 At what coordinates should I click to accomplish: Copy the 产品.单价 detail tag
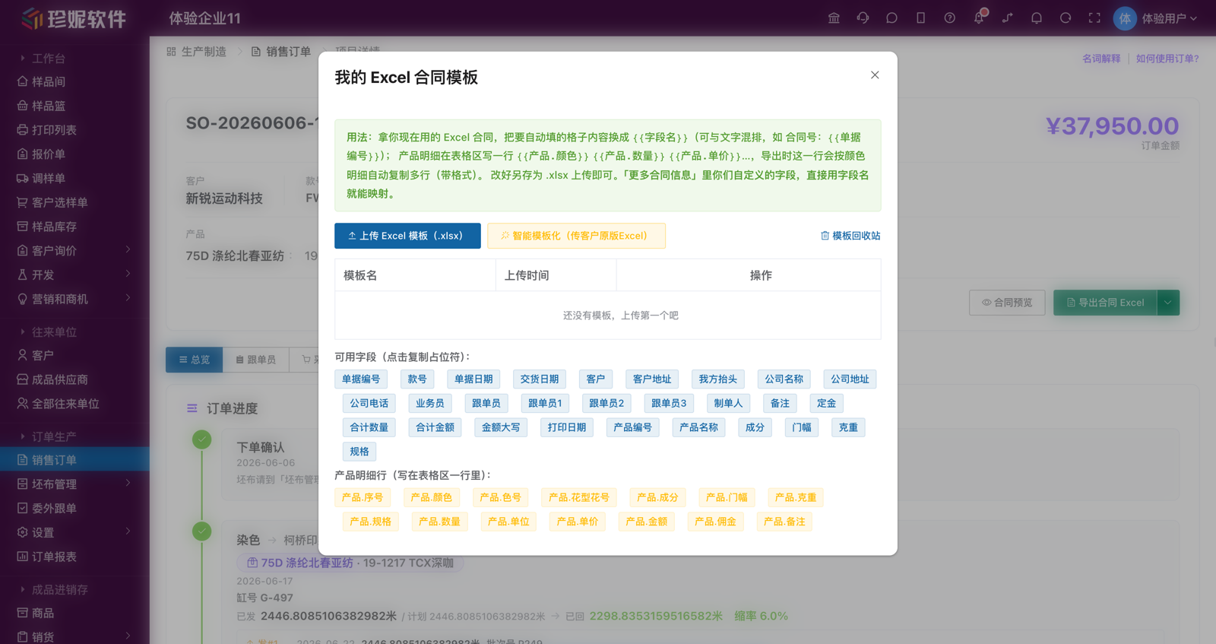tap(578, 522)
